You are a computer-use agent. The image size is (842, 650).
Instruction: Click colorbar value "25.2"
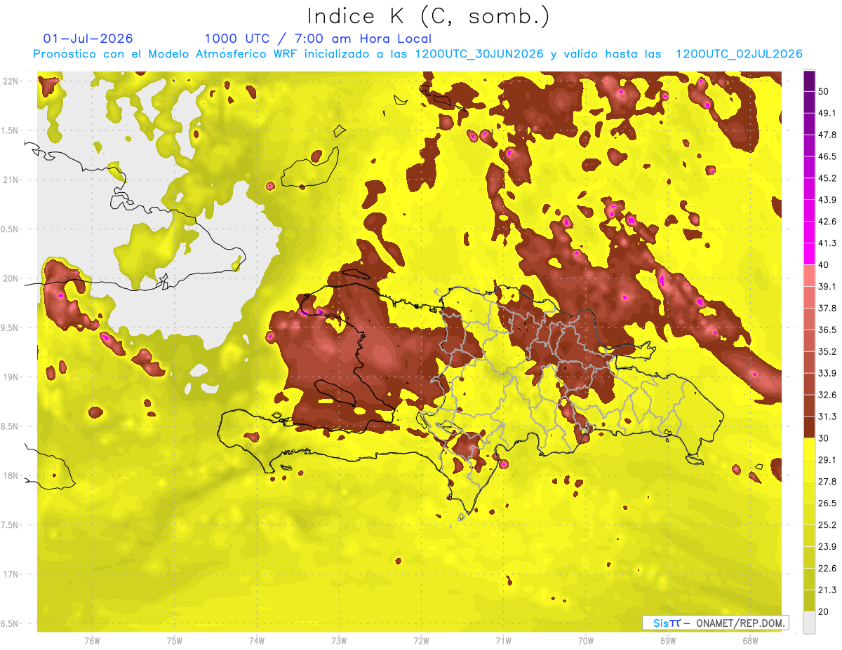click(827, 525)
